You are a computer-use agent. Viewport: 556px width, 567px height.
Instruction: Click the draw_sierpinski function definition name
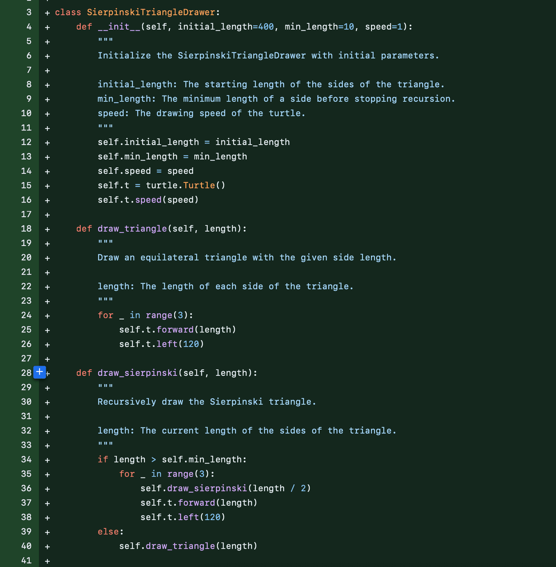(137, 373)
